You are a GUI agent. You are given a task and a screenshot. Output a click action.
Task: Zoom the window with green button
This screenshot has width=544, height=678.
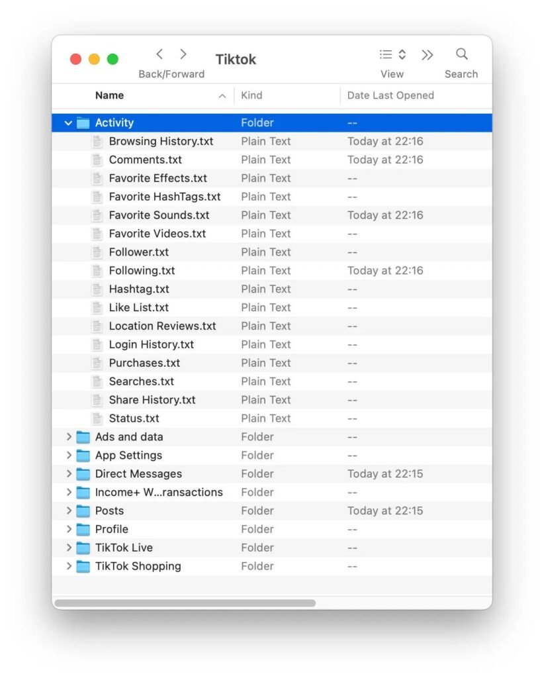tap(113, 59)
